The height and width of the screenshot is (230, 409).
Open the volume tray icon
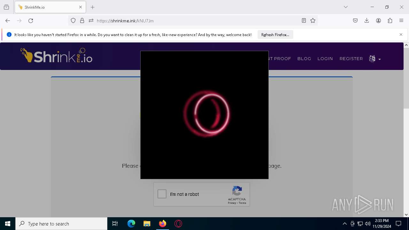point(368,224)
